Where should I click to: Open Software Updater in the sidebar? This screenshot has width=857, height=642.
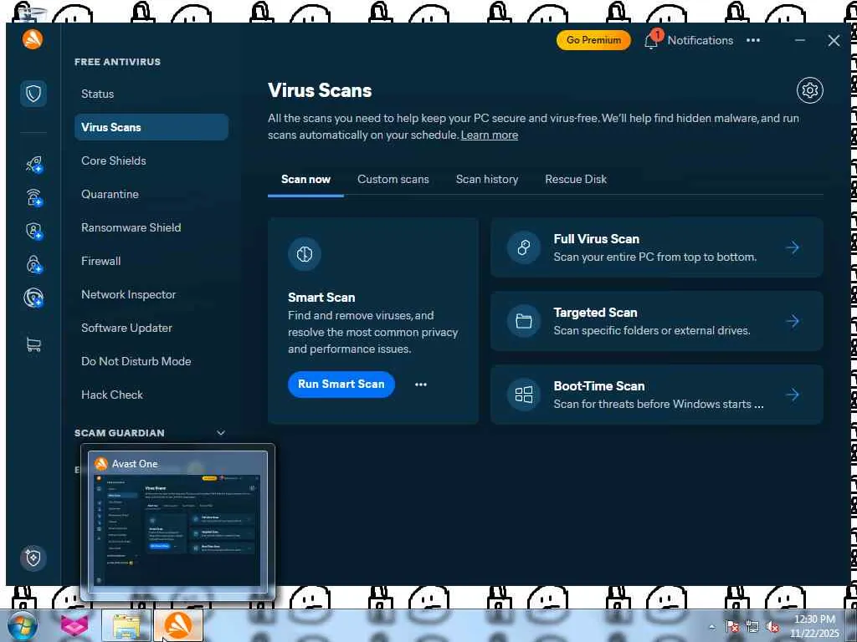(151, 328)
